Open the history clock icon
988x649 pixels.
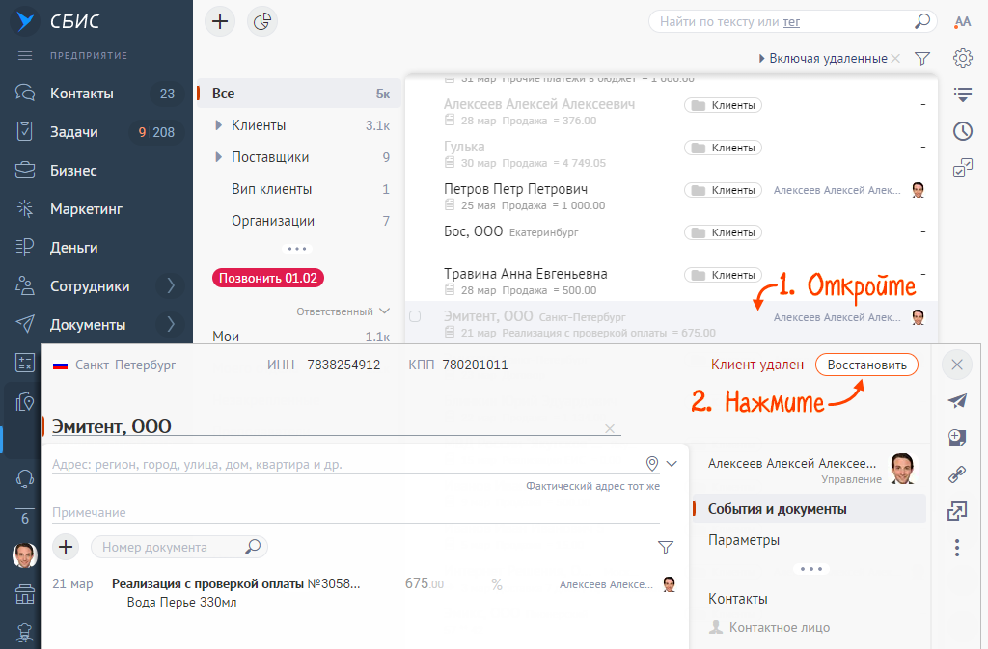[x=962, y=131]
